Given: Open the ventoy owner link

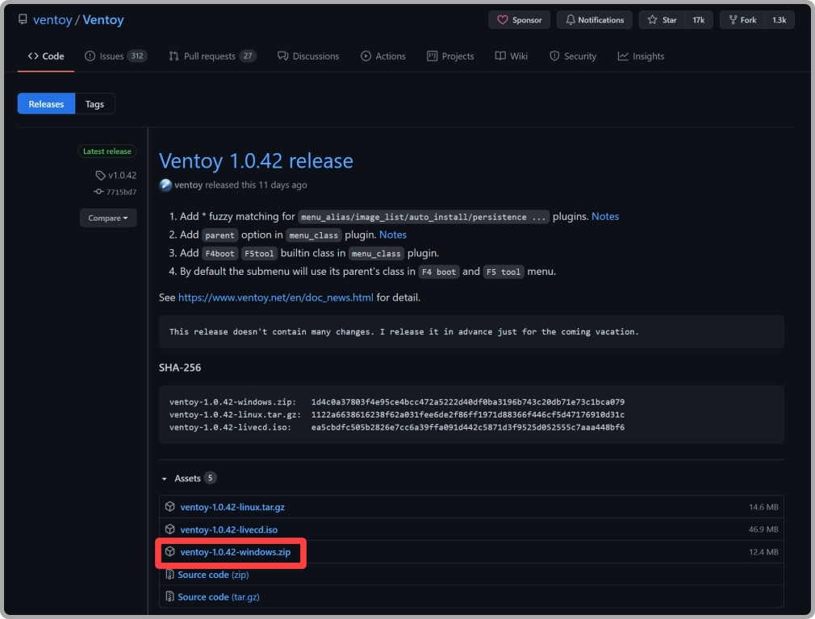Looking at the screenshot, I should click(52, 19).
